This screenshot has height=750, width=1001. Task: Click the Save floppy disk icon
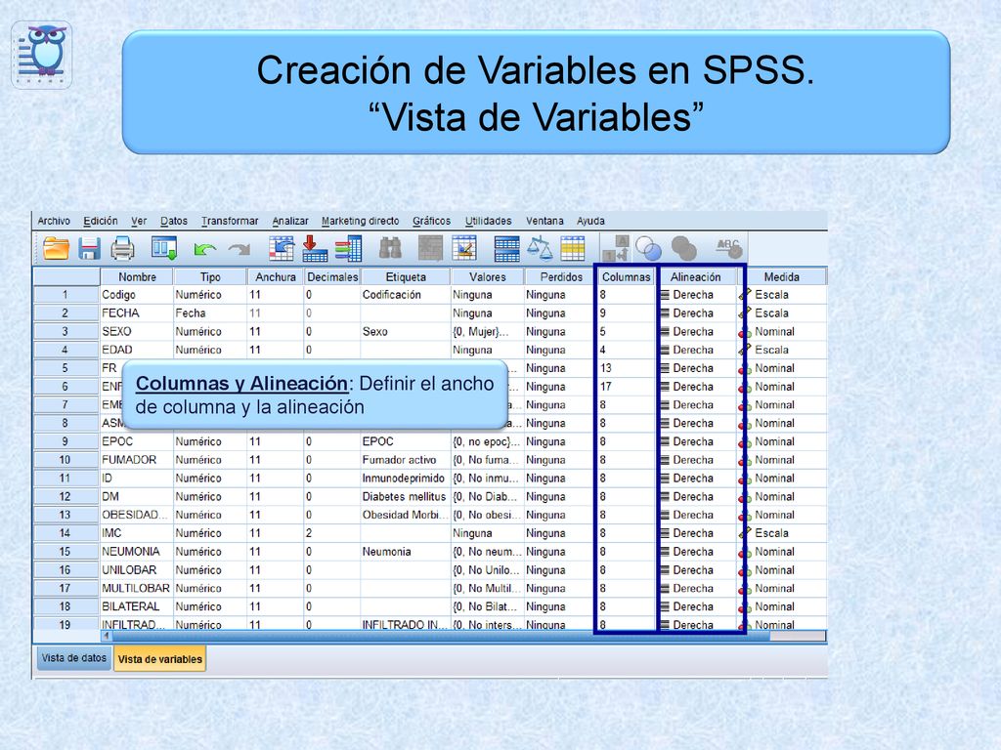point(89,248)
